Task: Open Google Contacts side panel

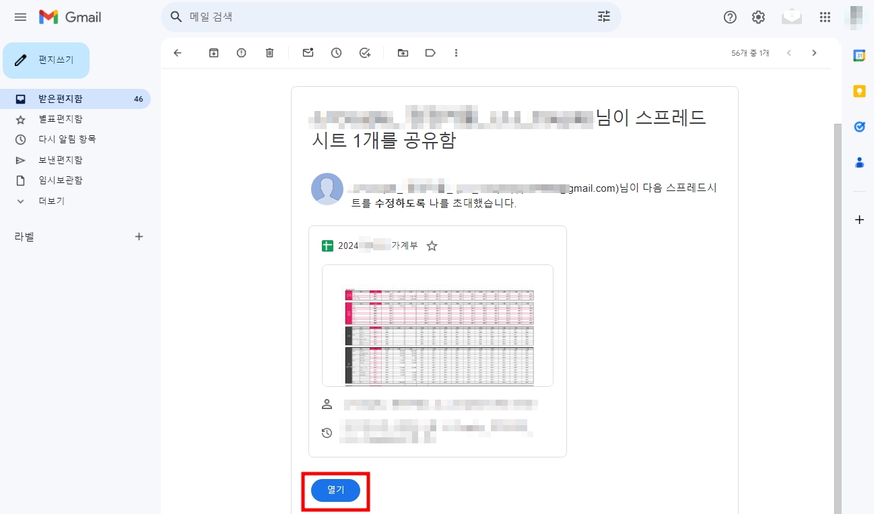Action: 859,162
